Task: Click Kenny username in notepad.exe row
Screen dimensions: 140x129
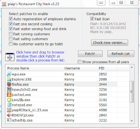Action: (x=69, y=105)
